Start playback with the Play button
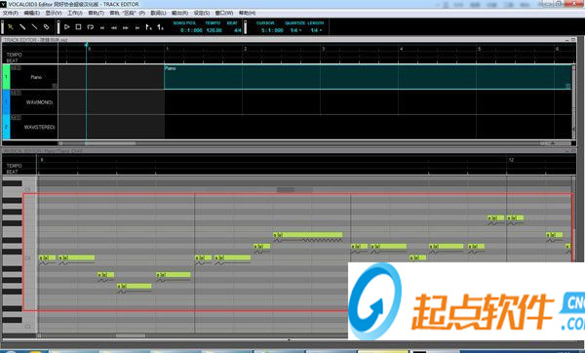585x353 pixels. 67,27
